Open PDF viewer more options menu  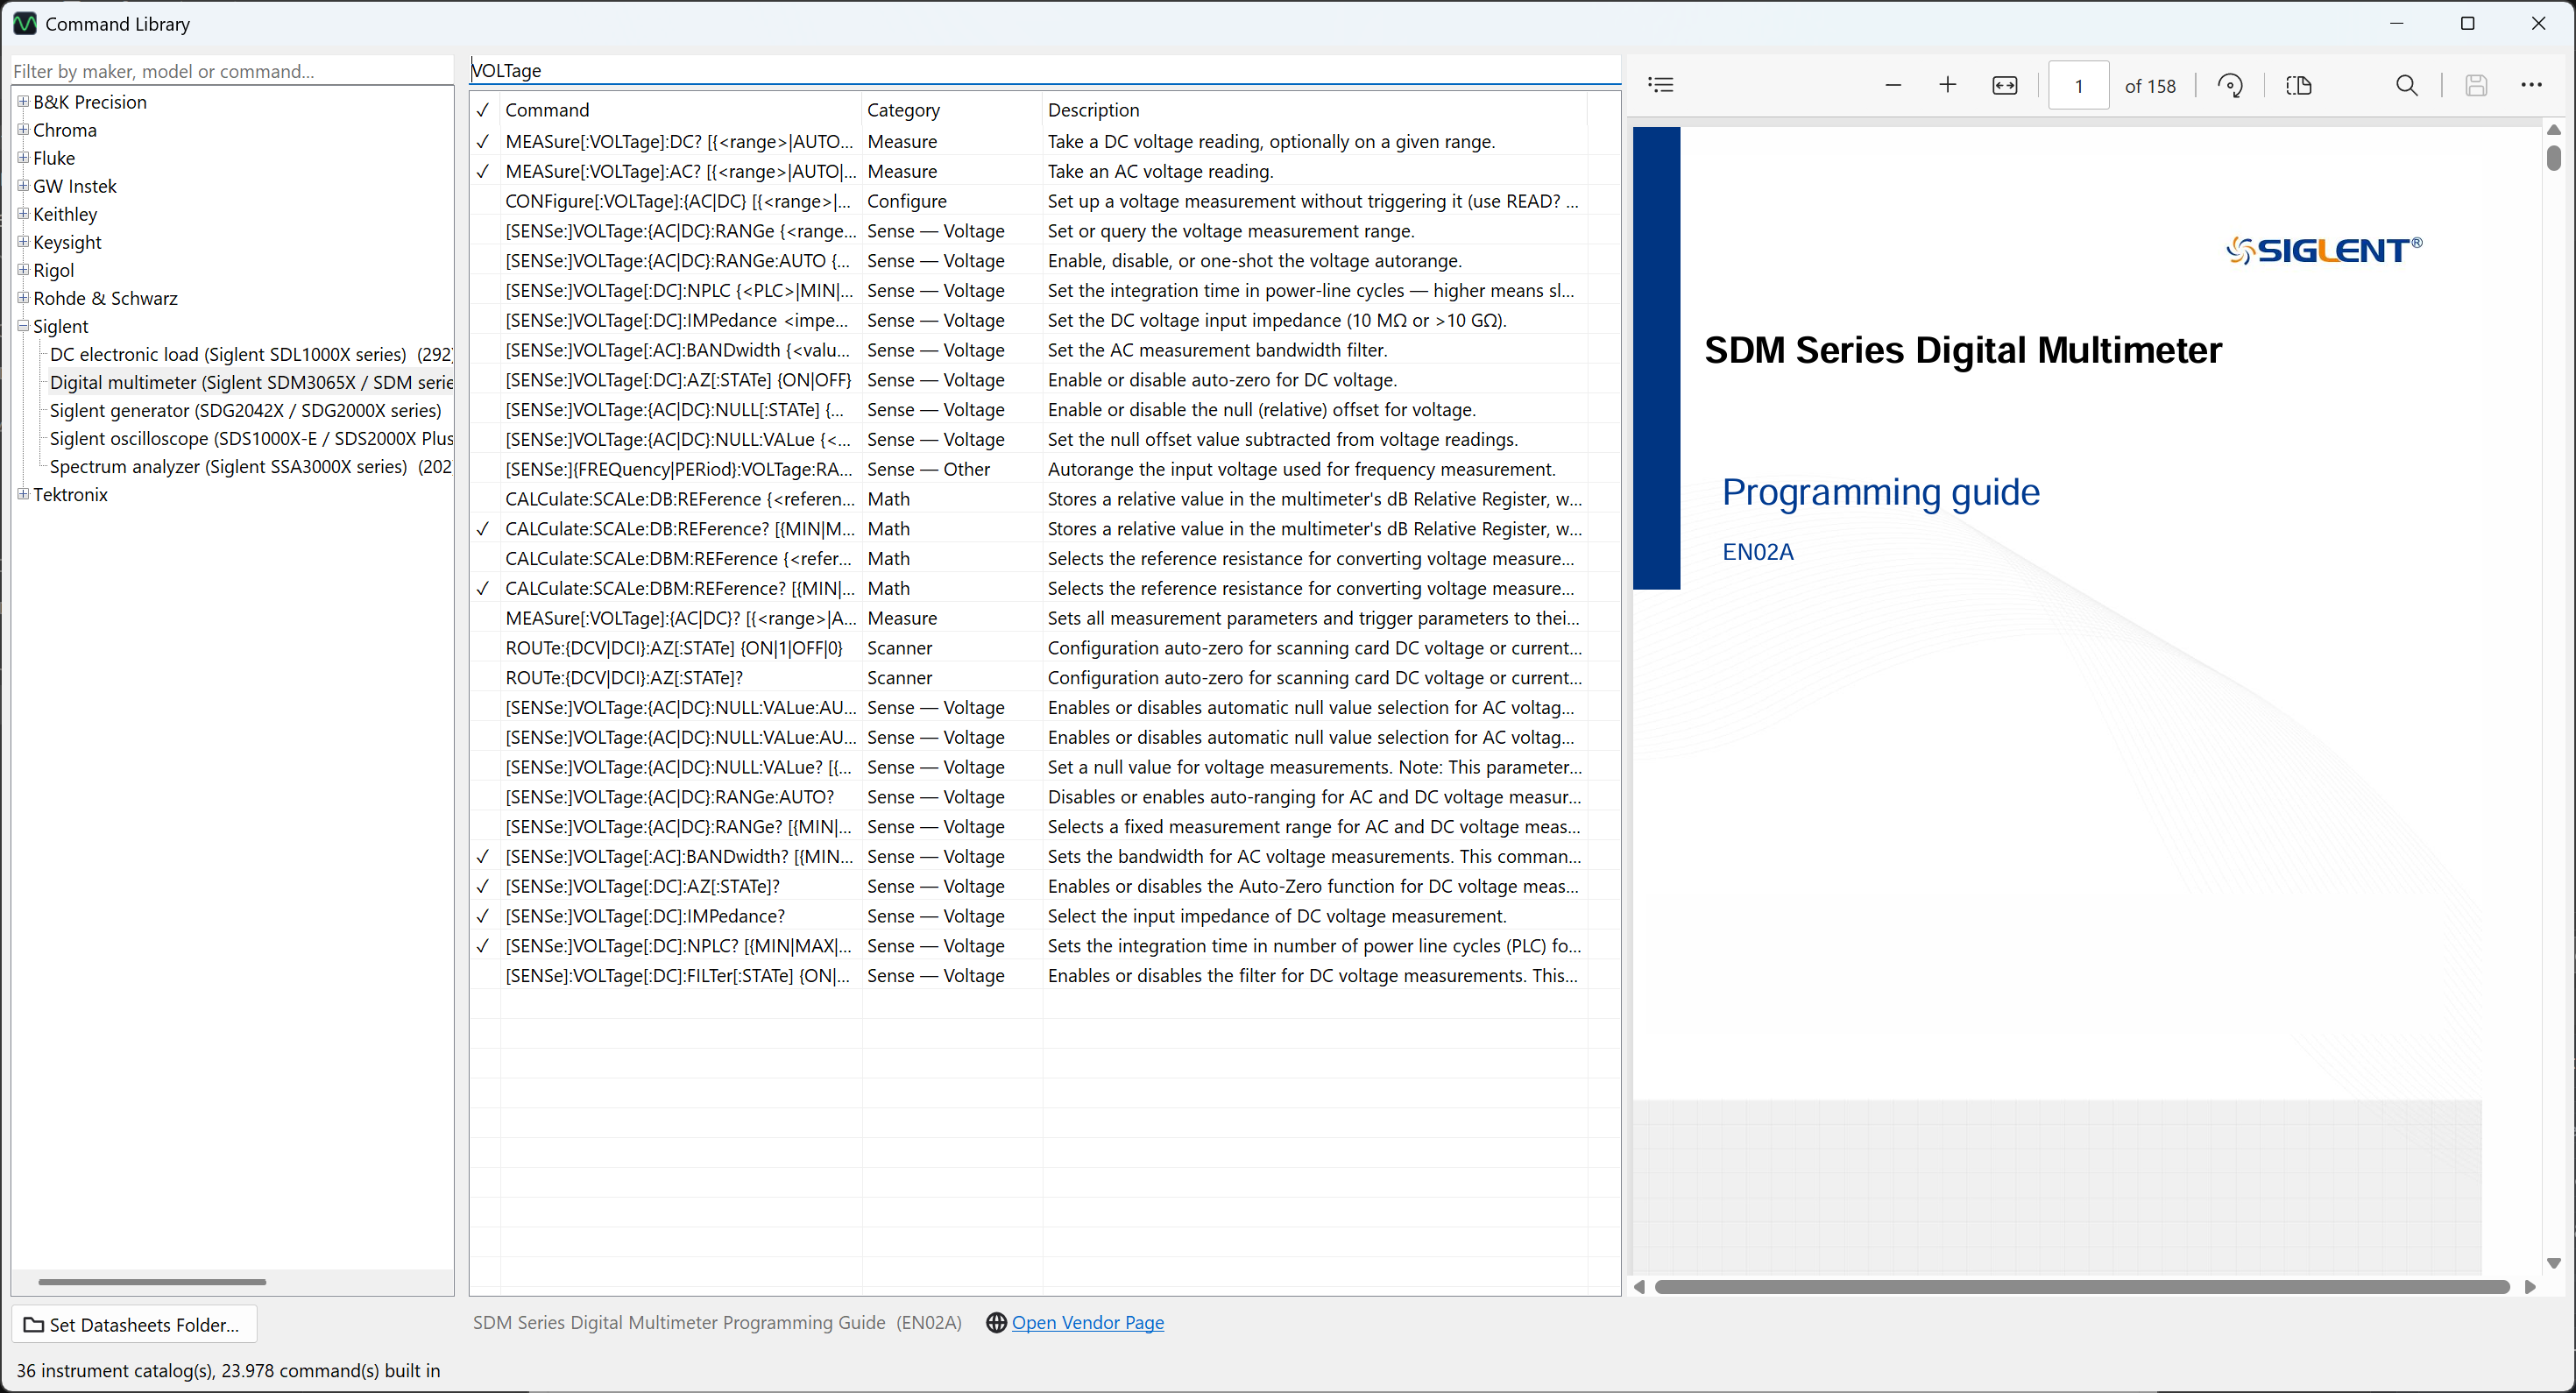pos(2531,86)
